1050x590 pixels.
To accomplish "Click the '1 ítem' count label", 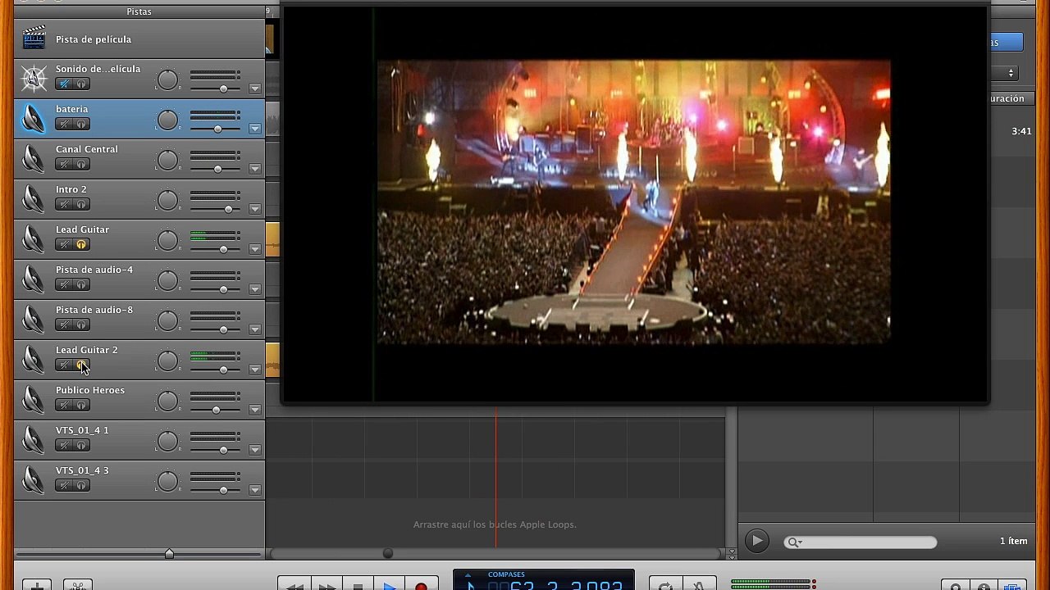I will point(1013,541).
